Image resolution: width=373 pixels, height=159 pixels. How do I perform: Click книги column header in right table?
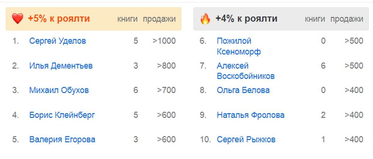coord(315,19)
